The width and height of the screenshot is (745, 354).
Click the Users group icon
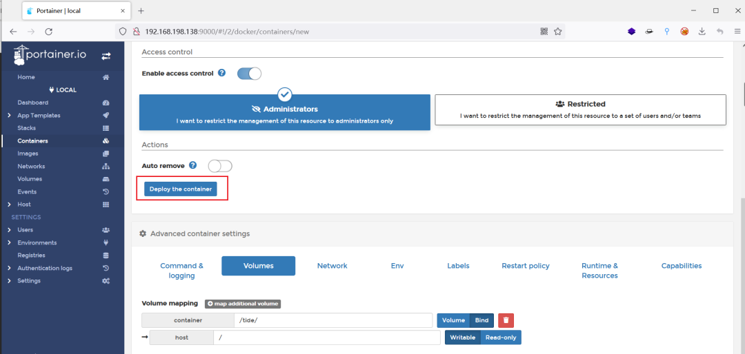tap(106, 230)
